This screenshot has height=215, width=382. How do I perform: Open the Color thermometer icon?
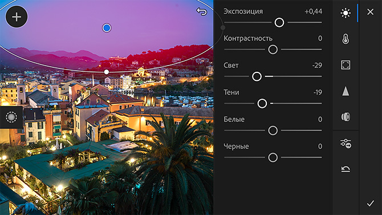click(x=346, y=39)
